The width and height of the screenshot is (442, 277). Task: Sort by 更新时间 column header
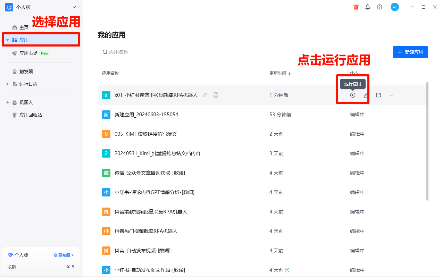[280, 73]
